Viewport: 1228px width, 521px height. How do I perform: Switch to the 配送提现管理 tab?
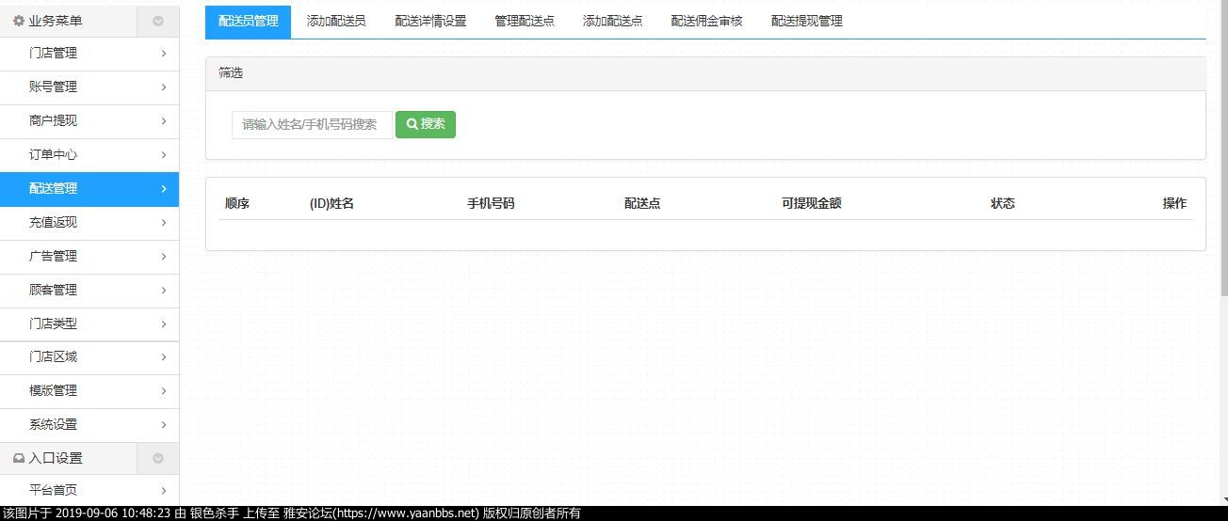point(807,21)
